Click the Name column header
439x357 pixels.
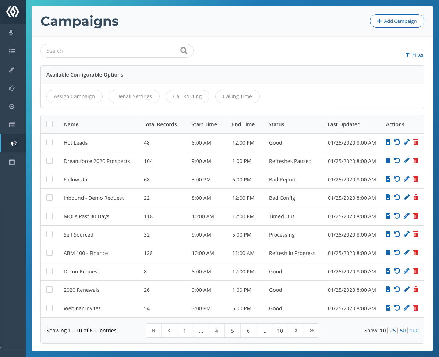pyautogui.click(x=71, y=124)
